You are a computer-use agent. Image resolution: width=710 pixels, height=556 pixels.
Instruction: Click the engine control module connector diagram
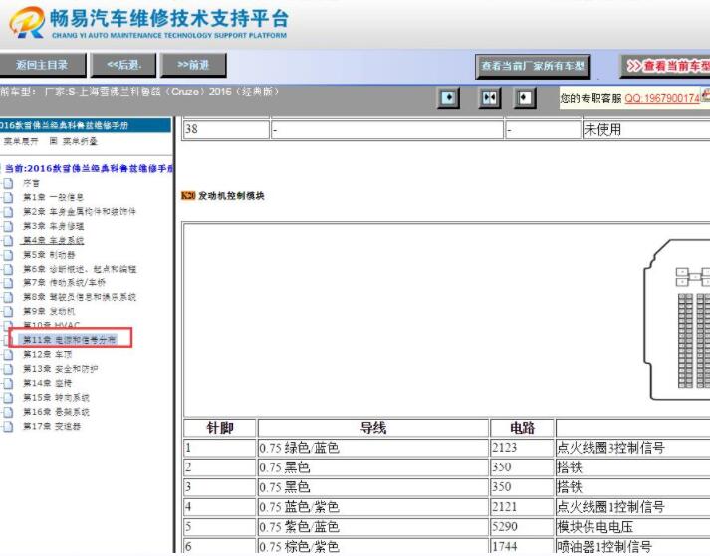(677, 319)
